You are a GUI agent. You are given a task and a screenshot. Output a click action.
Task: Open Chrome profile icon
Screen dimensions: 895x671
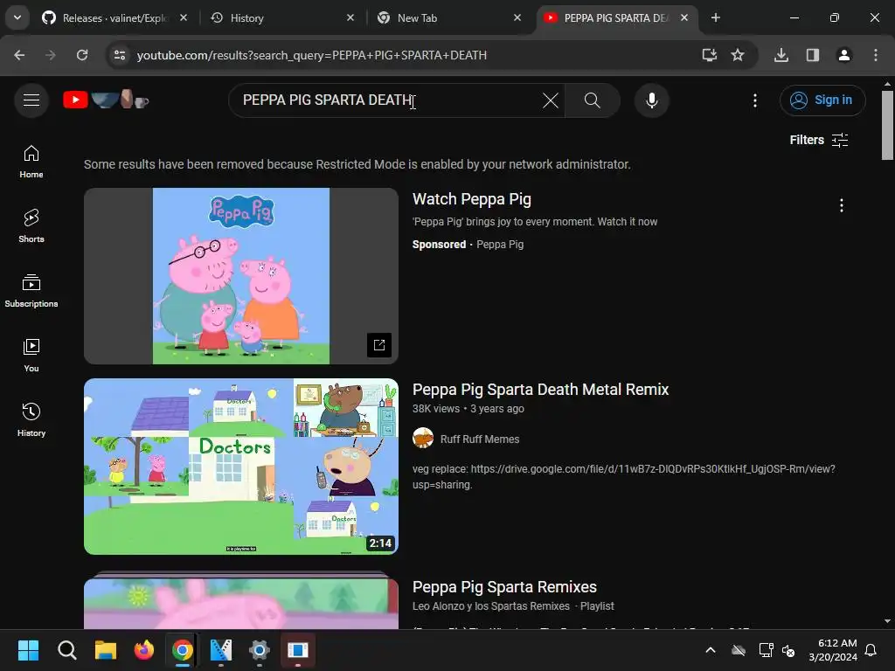point(844,55)
